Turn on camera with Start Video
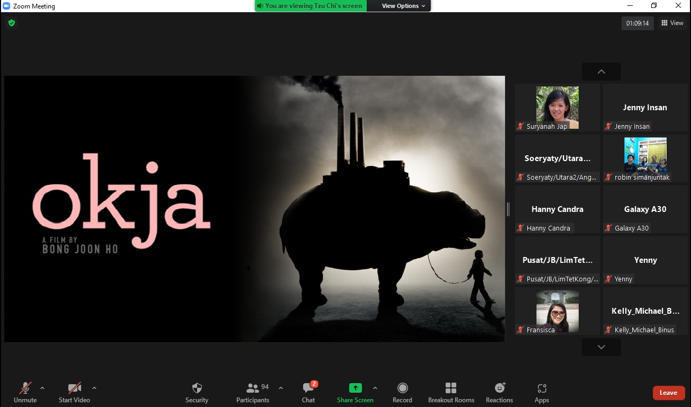The image size is (691, 407). click(x=74, y=393)
